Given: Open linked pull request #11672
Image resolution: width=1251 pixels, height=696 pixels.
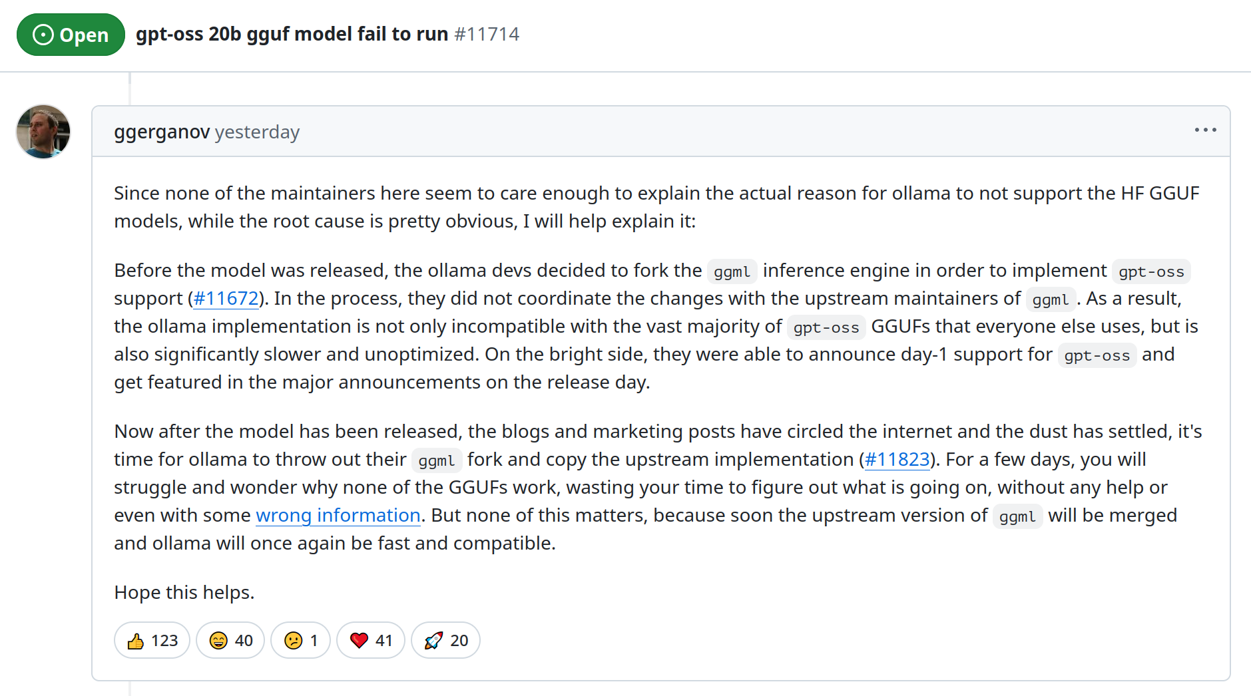Looking at the screenshot, I should tap(226, 298).
